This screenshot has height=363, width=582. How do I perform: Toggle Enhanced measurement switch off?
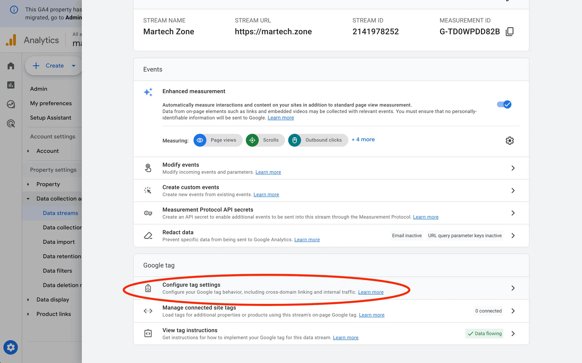pos(504,105)
